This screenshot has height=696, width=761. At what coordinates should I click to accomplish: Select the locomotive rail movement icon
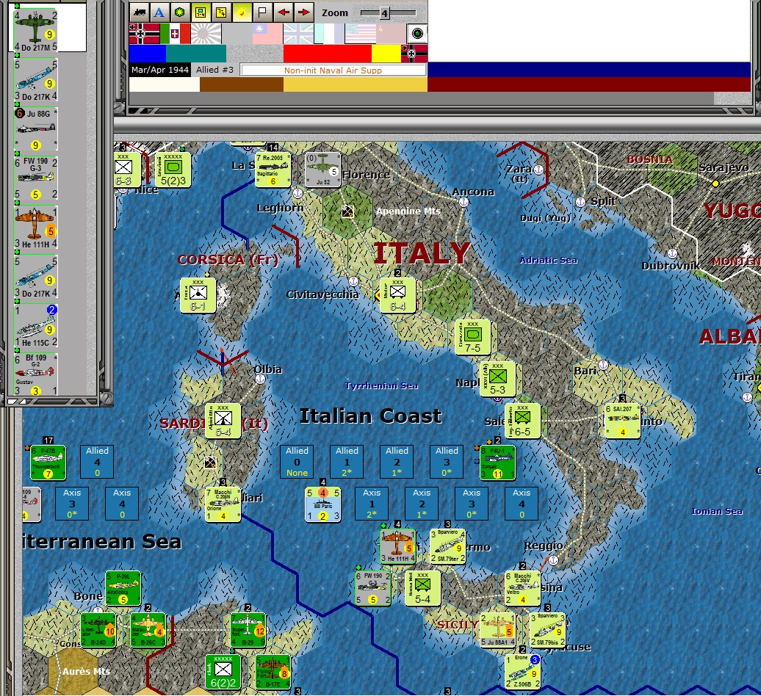(x=138, y=12)
